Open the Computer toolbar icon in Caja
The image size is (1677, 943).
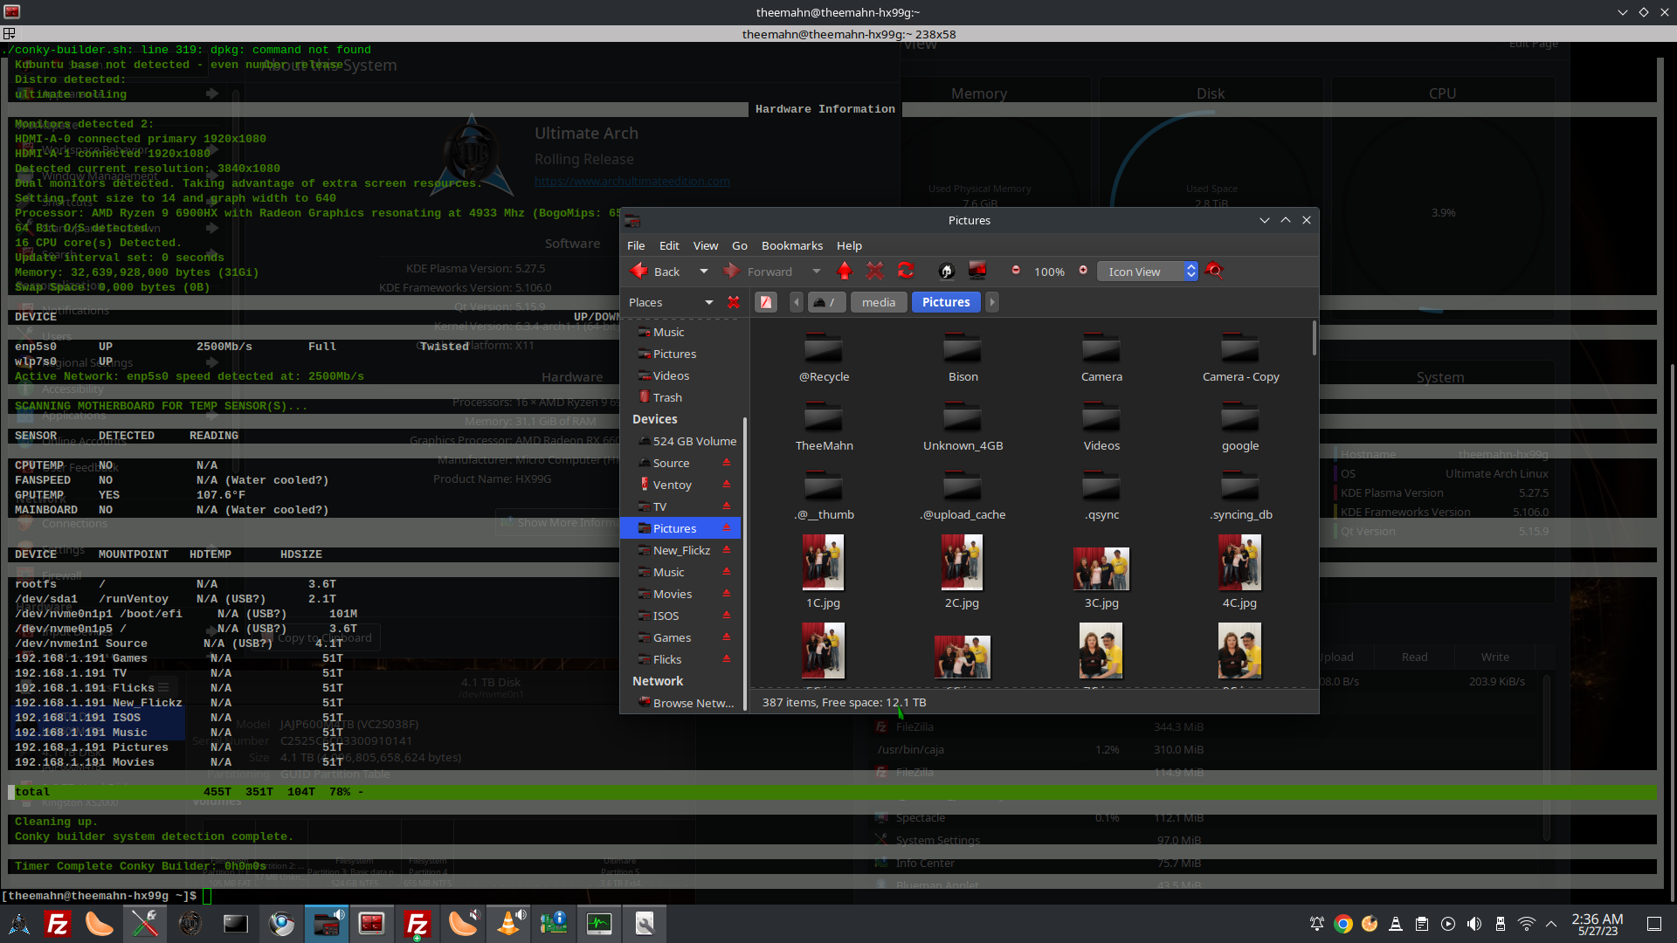pos(977,272)
